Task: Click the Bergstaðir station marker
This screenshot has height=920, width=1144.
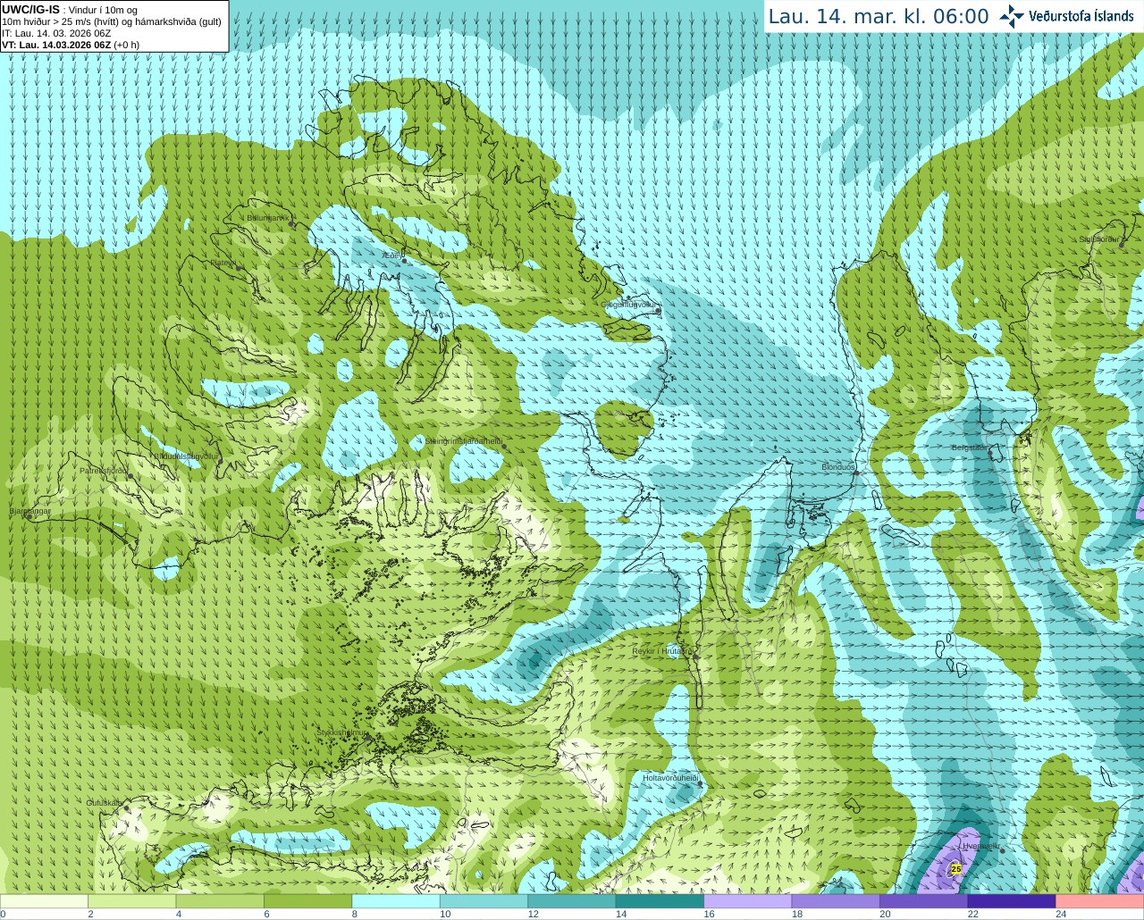Action: pyautogui.click(x=990, y=452)
